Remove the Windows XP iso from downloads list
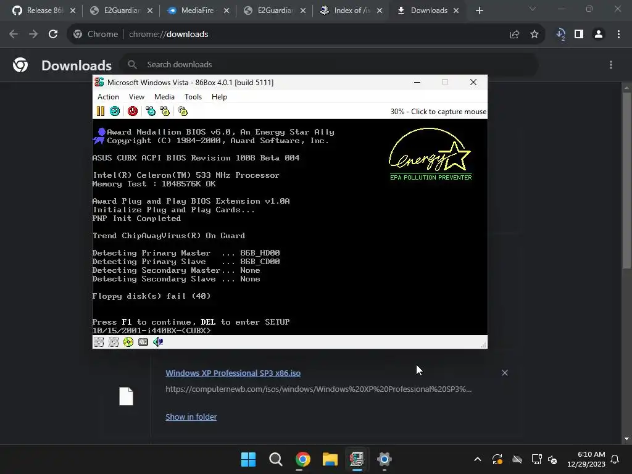This screenshot has width=632, height=474. pyautogui.click(x=505, y=373)
